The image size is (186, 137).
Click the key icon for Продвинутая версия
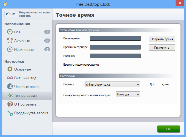point(10,113)
